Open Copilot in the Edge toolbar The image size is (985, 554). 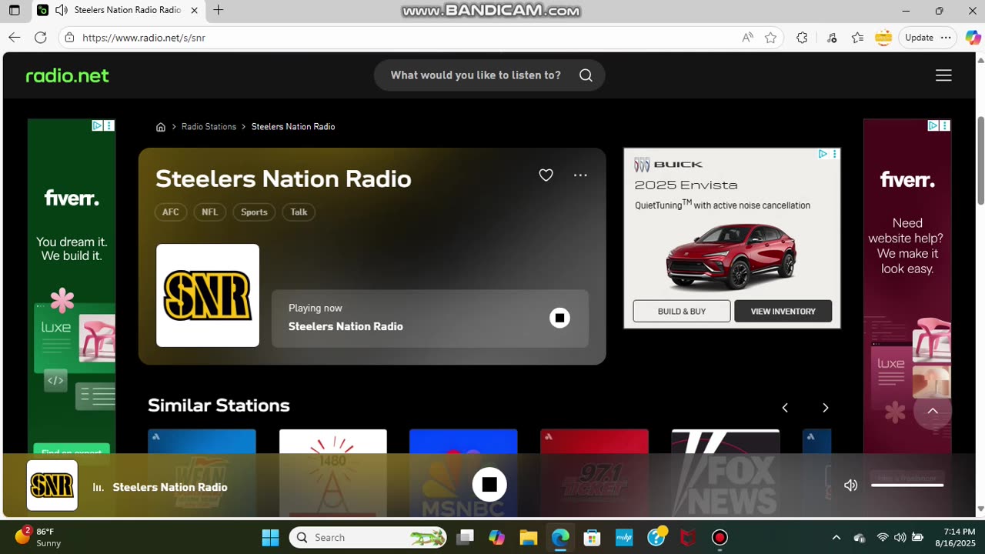973,37
